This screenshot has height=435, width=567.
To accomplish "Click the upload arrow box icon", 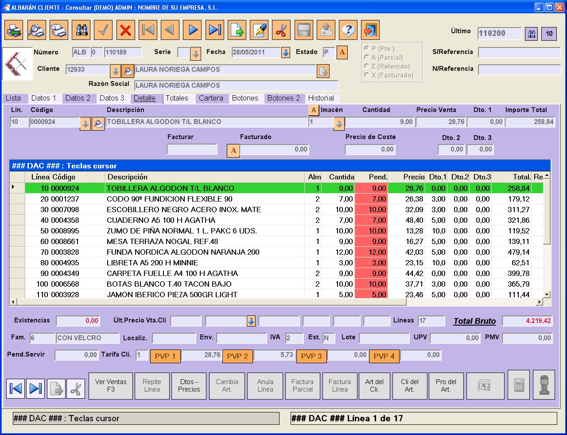I will point(326,30).
